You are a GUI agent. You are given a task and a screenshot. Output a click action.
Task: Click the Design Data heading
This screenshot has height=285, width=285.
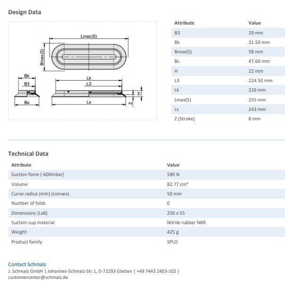click(25, 12)
